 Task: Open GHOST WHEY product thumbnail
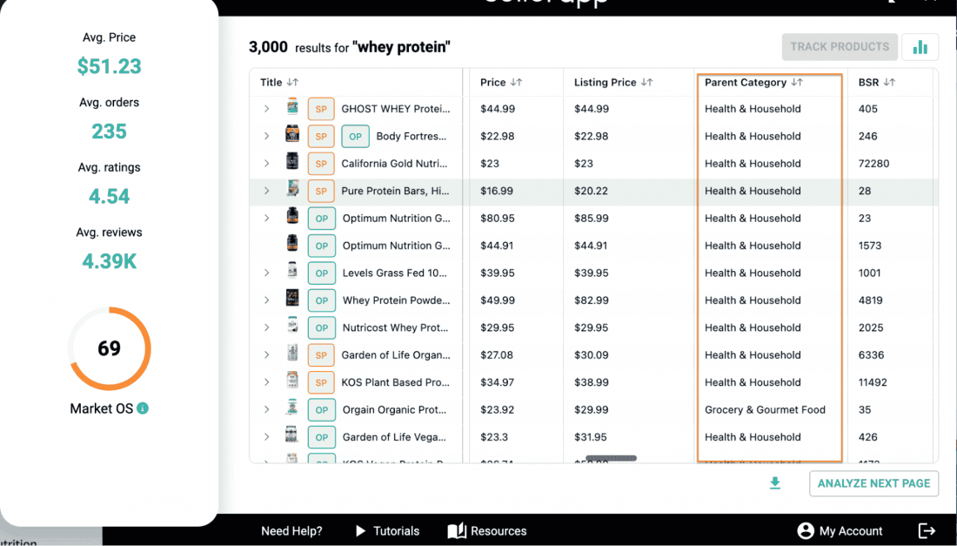coord(293,107)
